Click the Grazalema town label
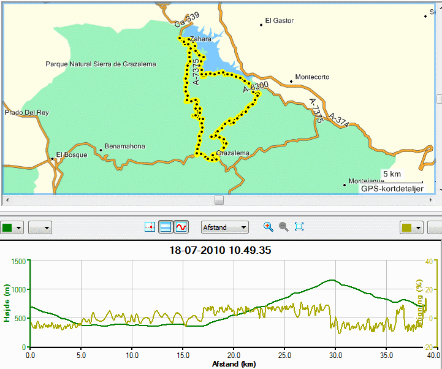This screenshot has height=369, width=442. coord(232,153)
